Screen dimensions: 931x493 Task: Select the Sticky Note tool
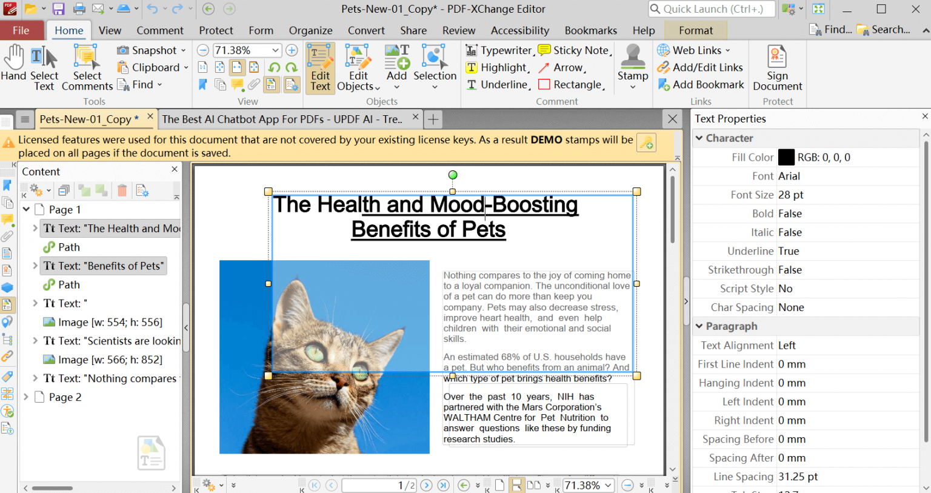pyautogui.click(x=574, y=50)
